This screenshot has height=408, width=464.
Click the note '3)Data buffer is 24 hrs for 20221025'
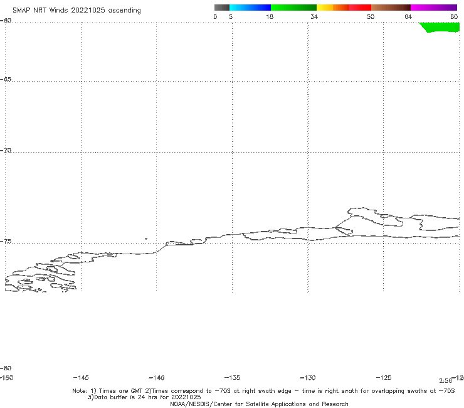point(144,397)
